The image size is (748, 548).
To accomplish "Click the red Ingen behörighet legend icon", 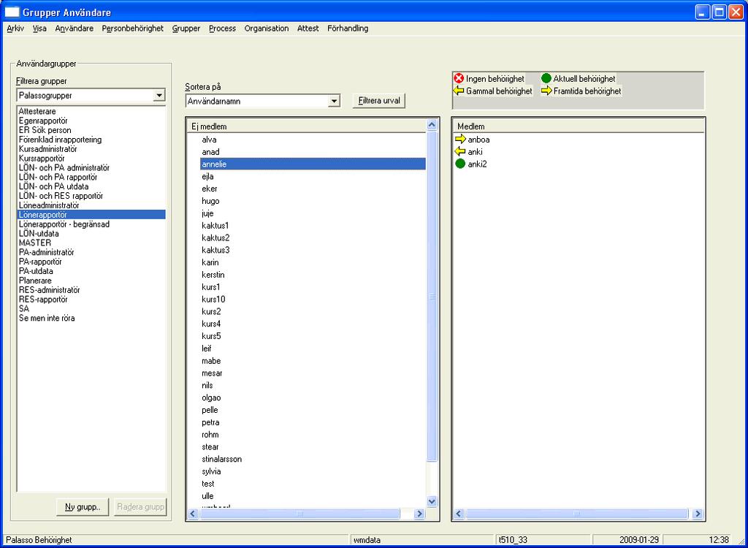I will click(459, 78).
